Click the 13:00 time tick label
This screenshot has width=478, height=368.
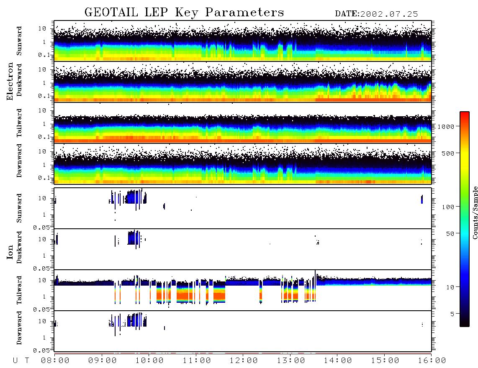click(291, 361)
